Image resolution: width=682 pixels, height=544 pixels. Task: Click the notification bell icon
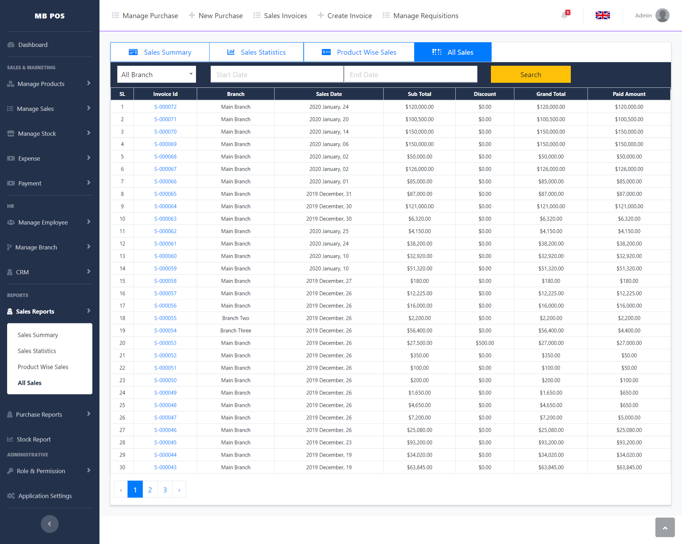564,15
